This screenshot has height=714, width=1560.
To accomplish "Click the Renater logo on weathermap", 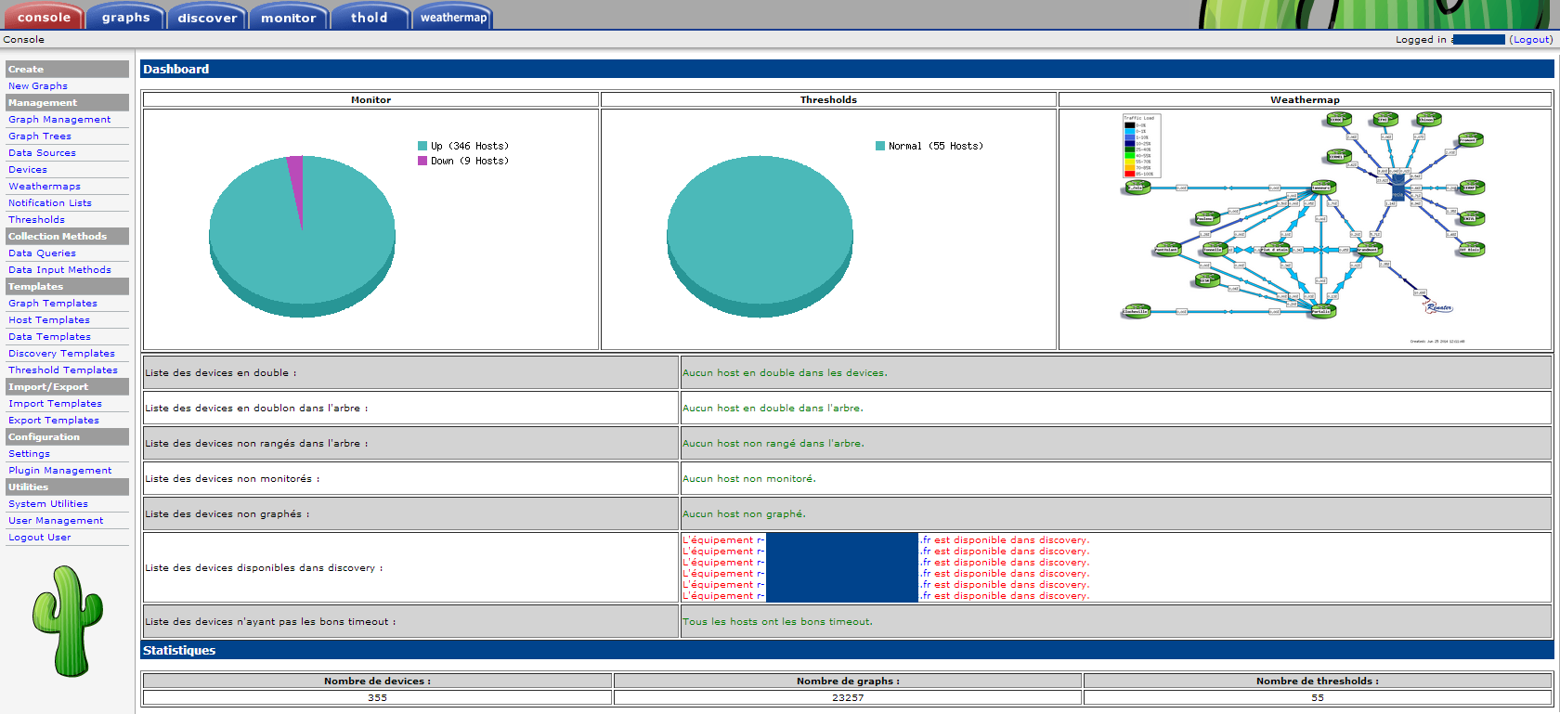I will pos(1438,307).
